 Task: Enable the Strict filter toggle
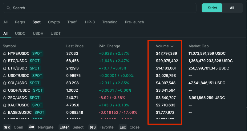coord(212,8)
